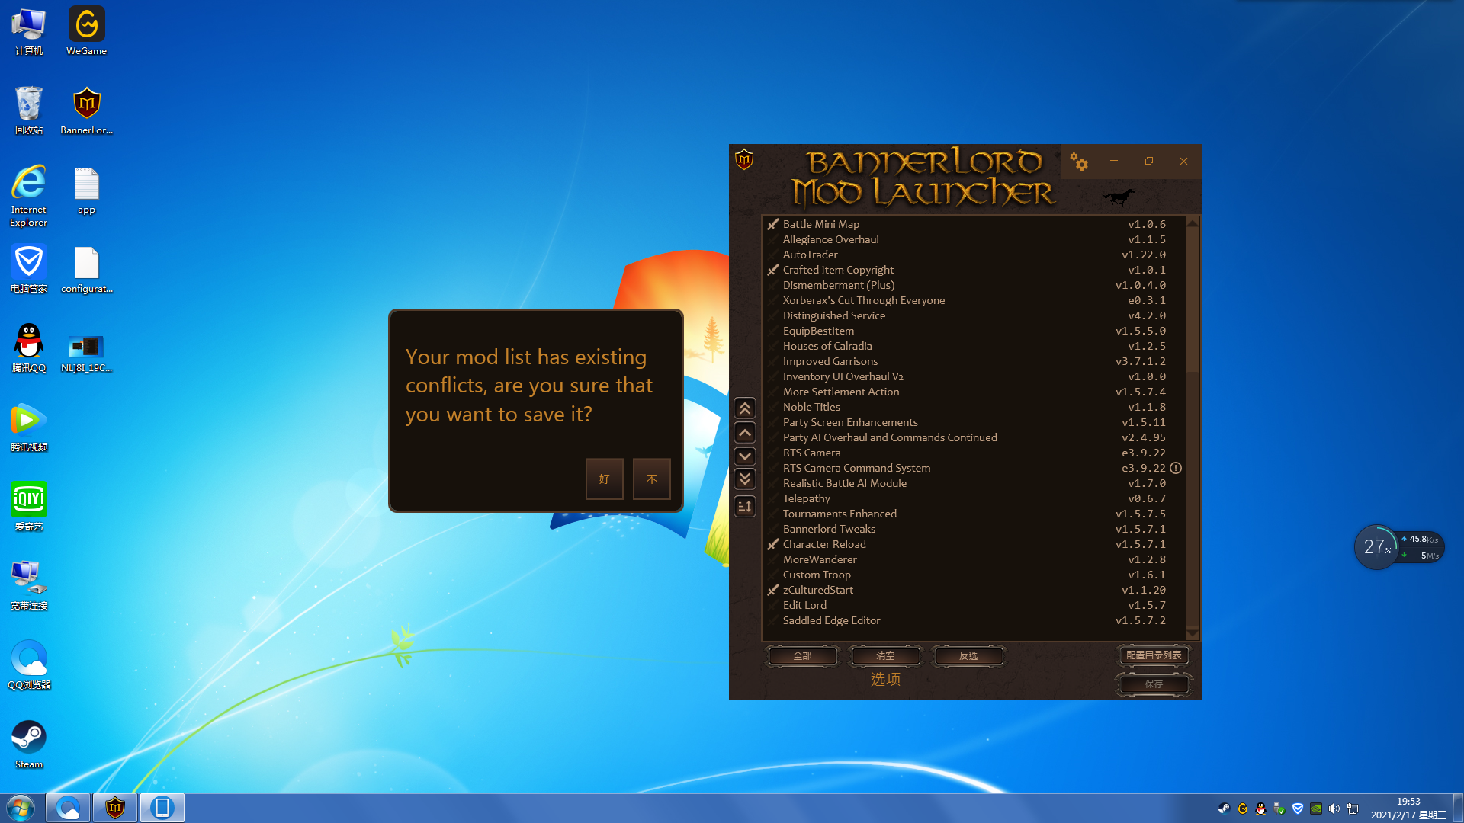Enable the Dismemberment (Plus) mod checkbox
Image resolution: width=1464 pixels, height=823 pixels.
[x=773, y=285]
